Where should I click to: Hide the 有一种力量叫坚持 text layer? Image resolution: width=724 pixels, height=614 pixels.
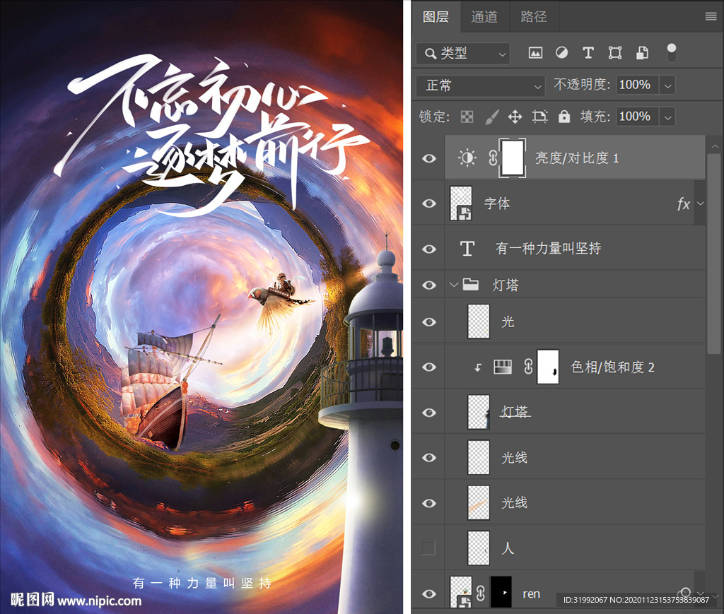click(x=429, y=249)
